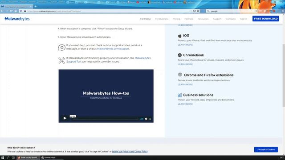Open the video settings gear
This screenshot has width=285, height=160.
[x=146, y=119]
